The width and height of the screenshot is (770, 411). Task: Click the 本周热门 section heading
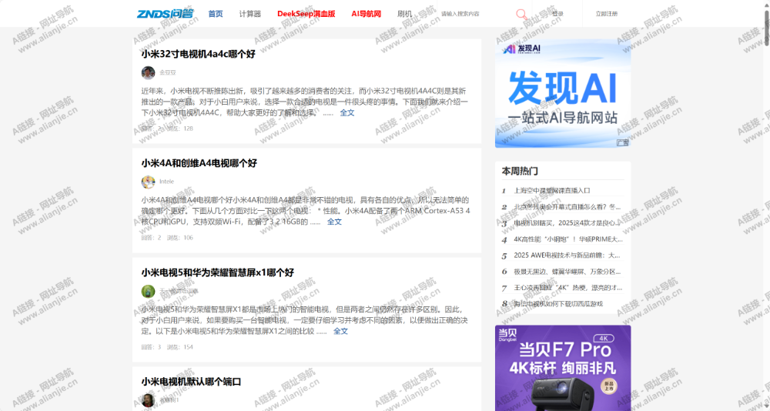tap(520, 171)
